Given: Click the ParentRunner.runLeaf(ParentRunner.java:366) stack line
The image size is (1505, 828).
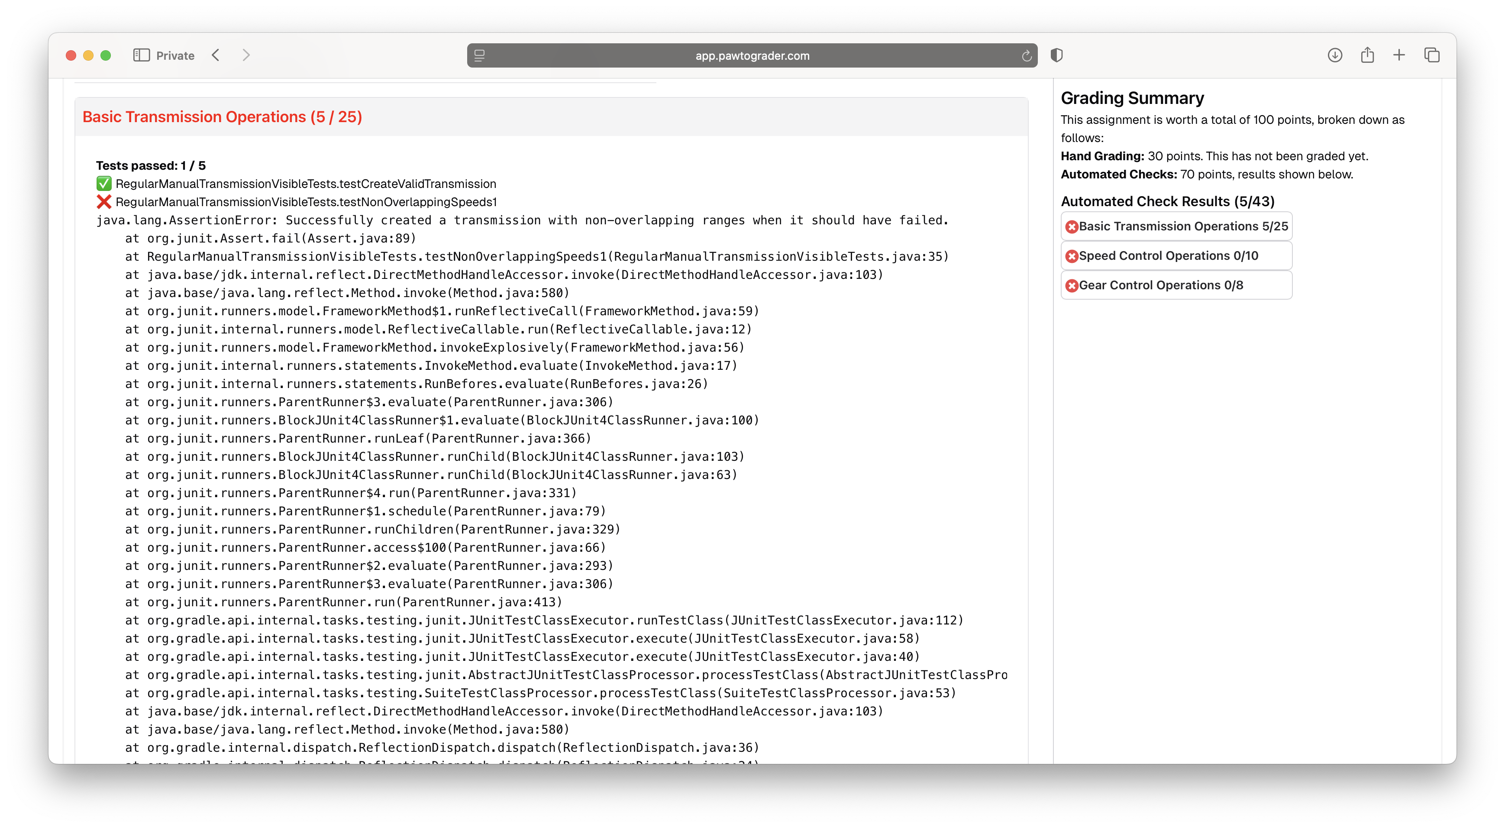Looking at the screenshot, I should coord(358,438).
